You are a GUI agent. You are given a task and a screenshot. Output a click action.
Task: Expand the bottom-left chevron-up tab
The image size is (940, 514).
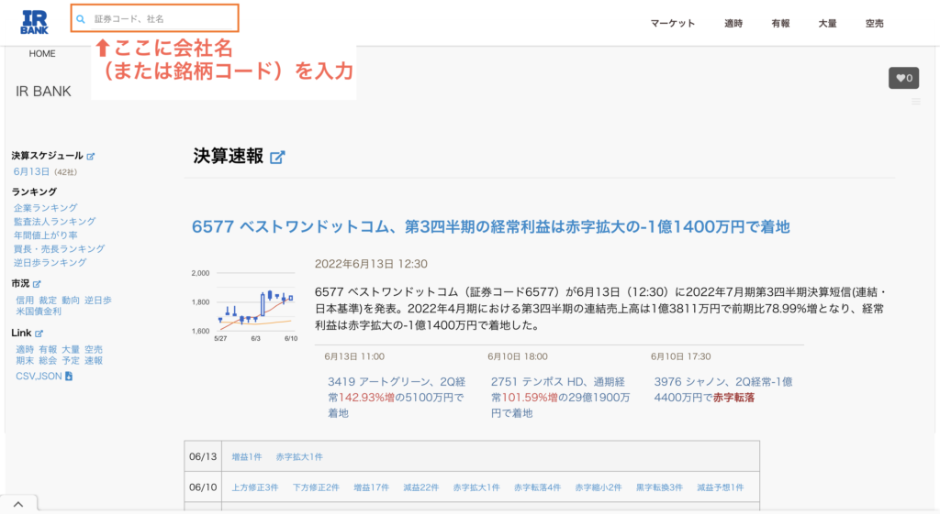click(x=18, y=504)
